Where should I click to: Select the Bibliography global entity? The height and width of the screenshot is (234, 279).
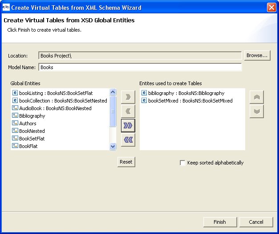[32, 116]
